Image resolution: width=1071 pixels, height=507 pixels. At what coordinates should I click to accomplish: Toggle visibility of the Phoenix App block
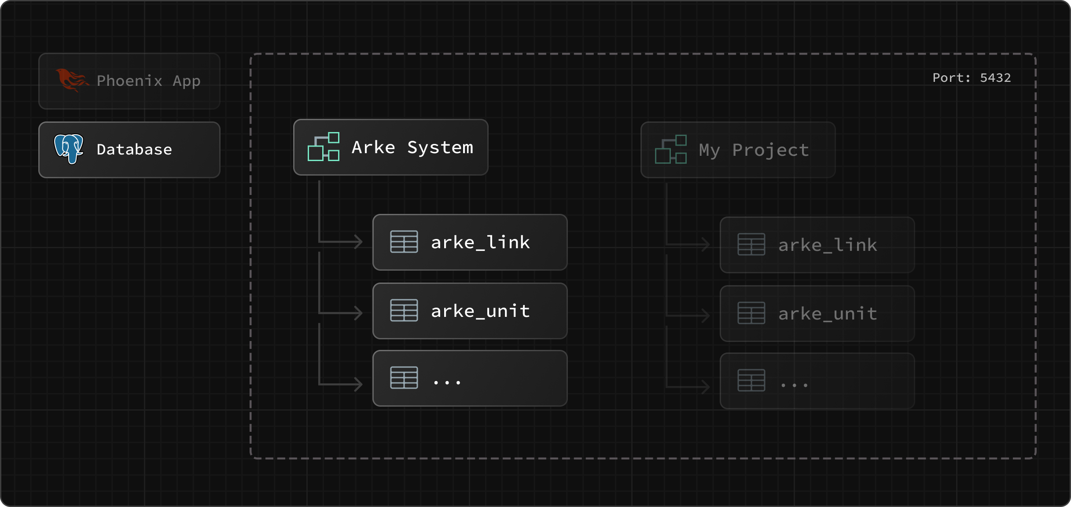(129, 81)
